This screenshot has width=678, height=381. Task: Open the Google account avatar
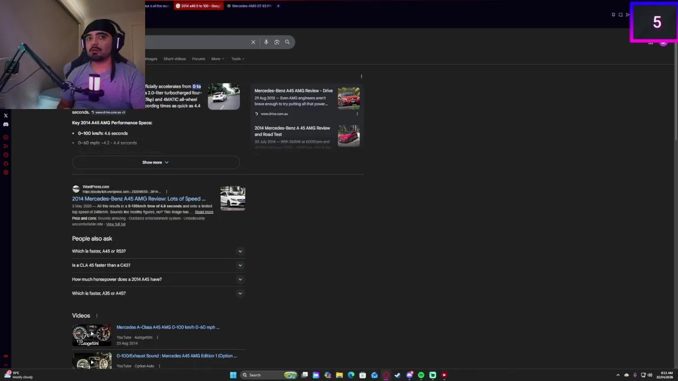663,43
